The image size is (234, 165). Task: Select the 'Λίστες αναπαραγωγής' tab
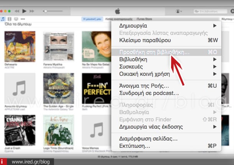tap(119, 19)
